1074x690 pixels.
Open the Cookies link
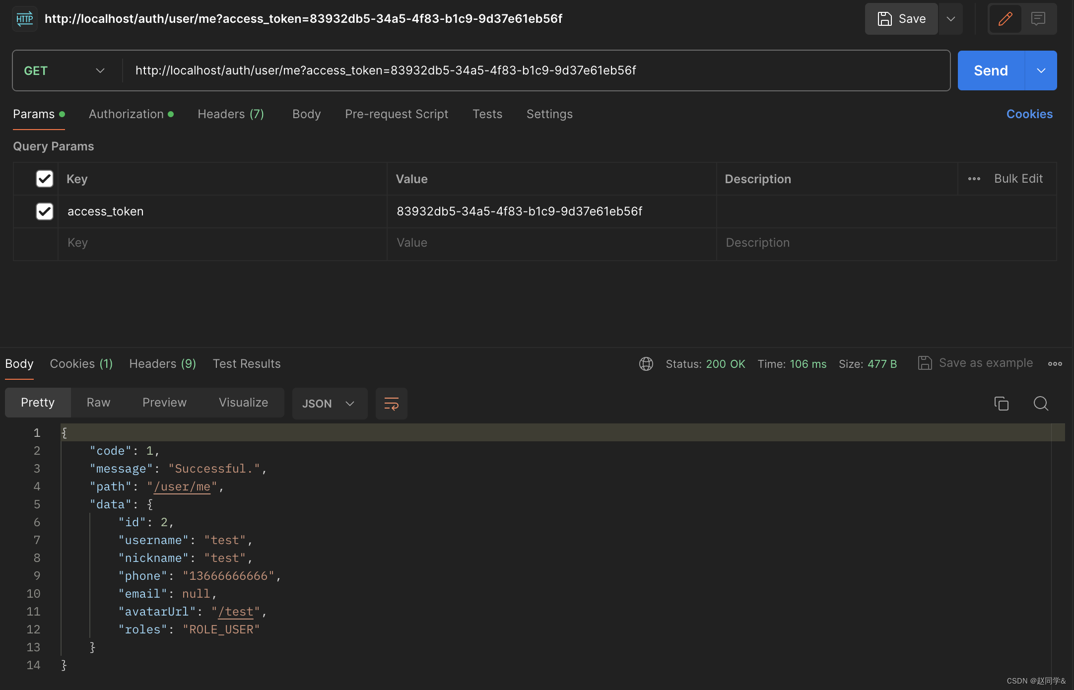[x=1029, y=114]
